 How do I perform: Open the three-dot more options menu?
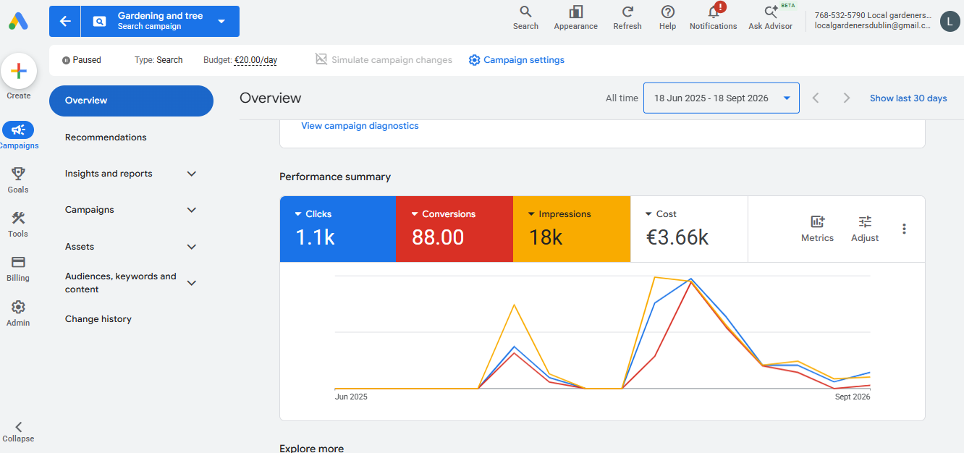tap(904, 229)
